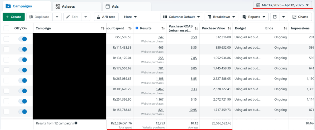Open the date range Mar 13 – Apr 12 dropdown
The height and width of the screenshot is (130, 315).
[x=283, y=5]
